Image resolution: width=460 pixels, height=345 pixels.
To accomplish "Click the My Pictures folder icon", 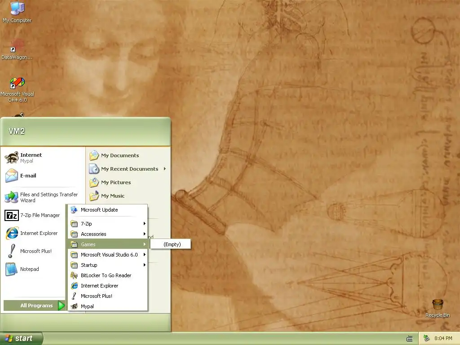I will [x=94, y=182].
